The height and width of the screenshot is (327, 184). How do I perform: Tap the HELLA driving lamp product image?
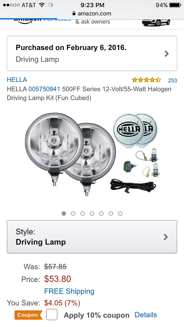92,154
